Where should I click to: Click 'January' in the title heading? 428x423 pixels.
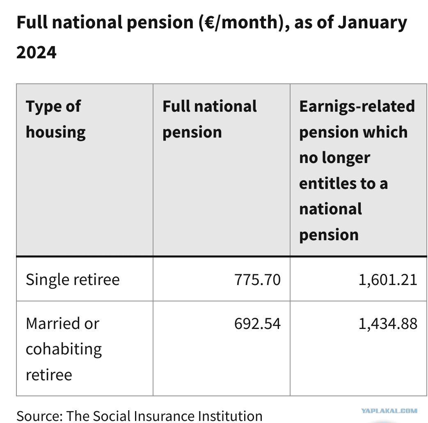373,23
